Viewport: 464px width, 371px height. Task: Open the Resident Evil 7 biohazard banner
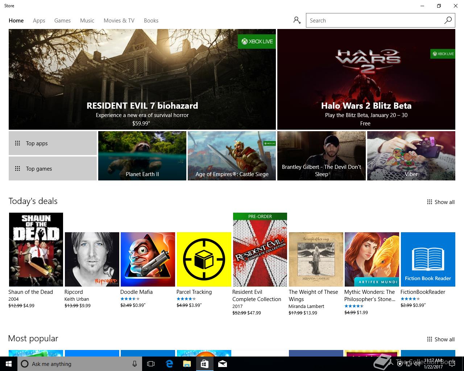(142, 79)
